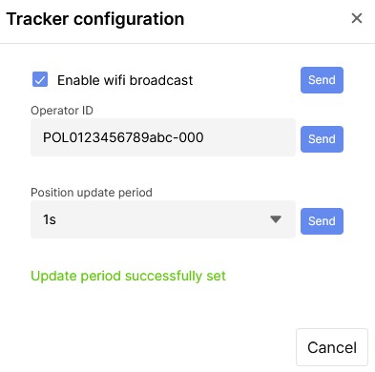
Task: Click the X icon in the dialog header
Action: coord(357,18)
